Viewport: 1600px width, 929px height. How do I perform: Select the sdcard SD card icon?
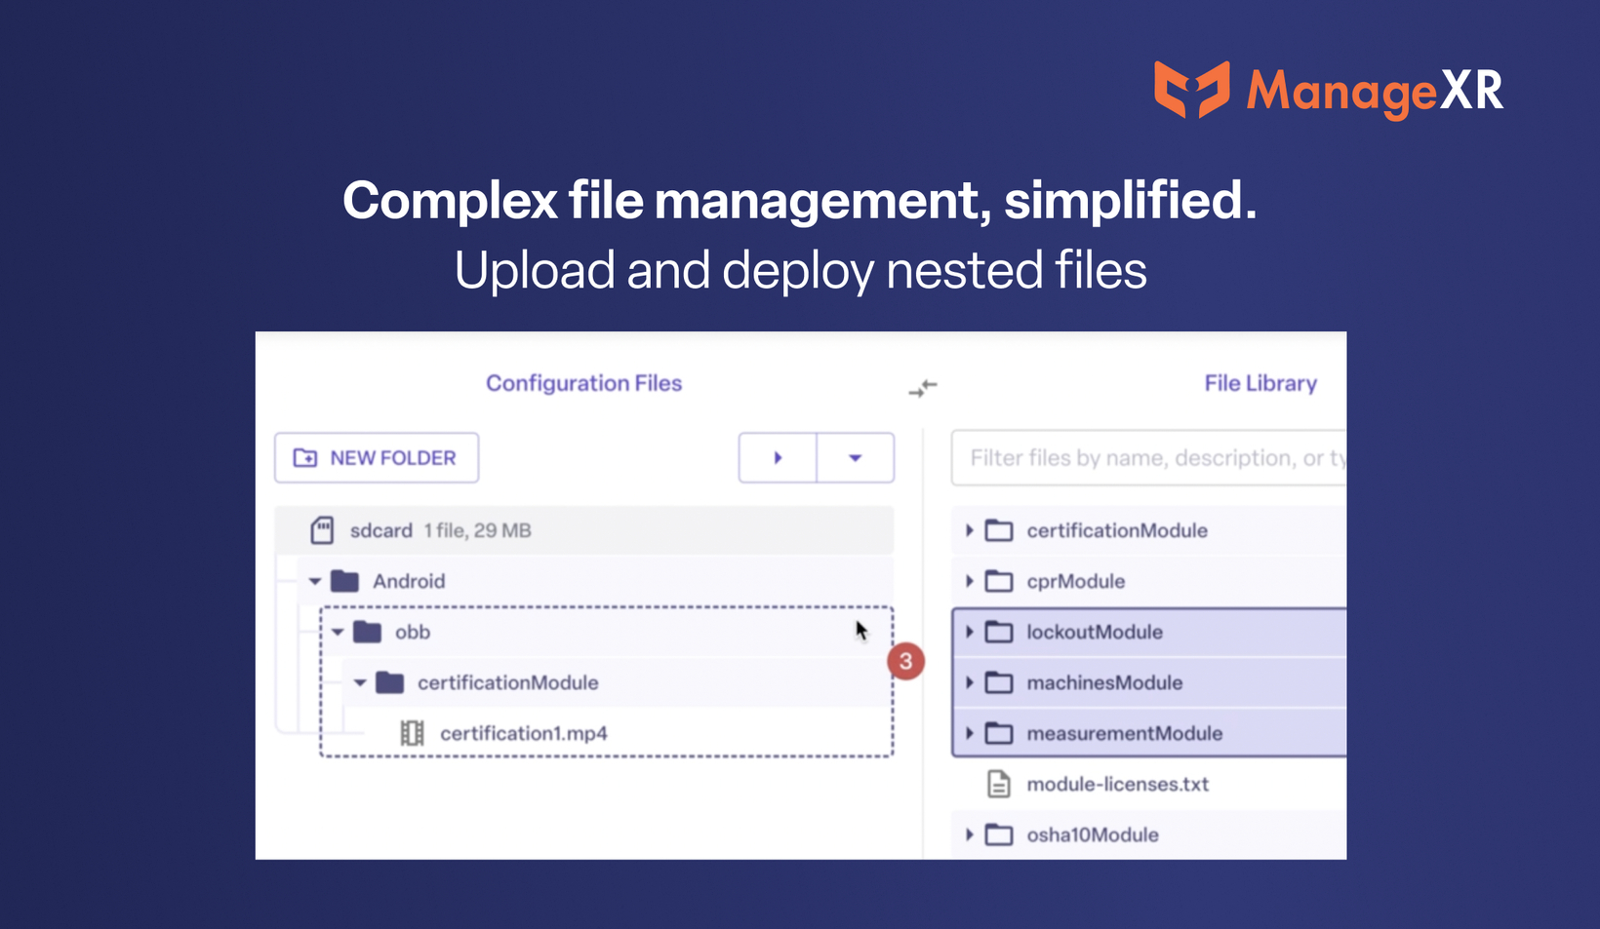322,530
